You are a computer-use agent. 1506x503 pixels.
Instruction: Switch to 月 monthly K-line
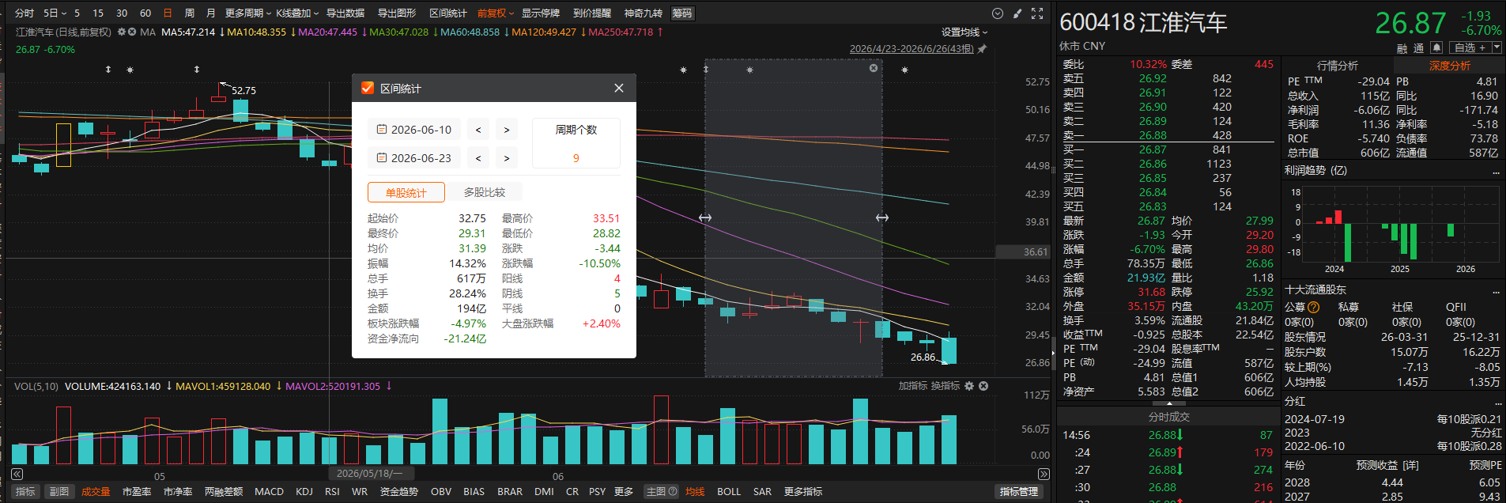211,13
